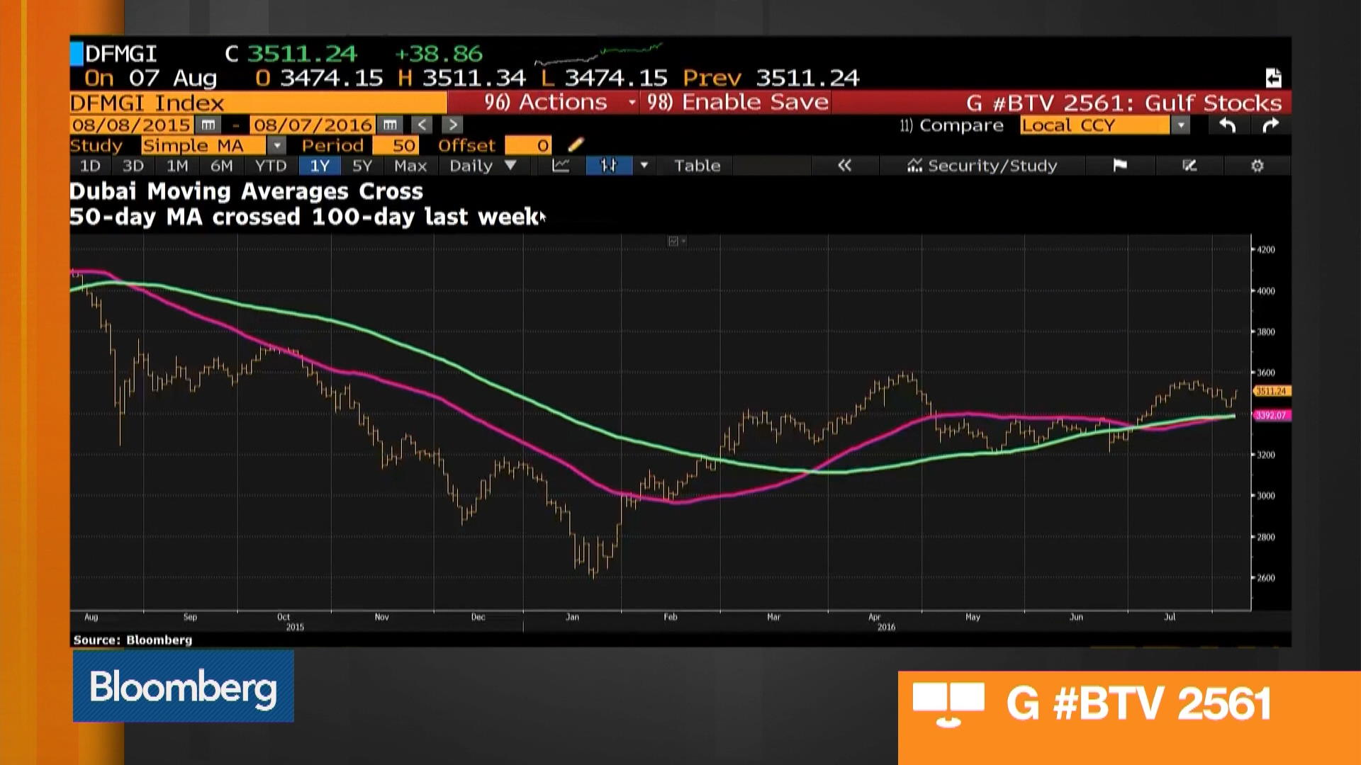Click the pencil edit study icon
The width and height of the screenshot is (1361, 765).
point(576,145)
